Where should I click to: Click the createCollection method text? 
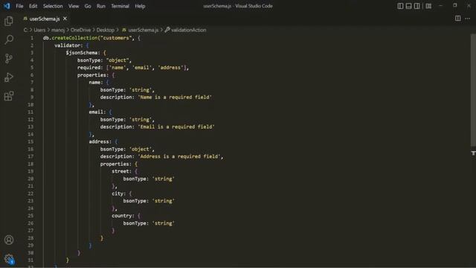pos(75,38)
